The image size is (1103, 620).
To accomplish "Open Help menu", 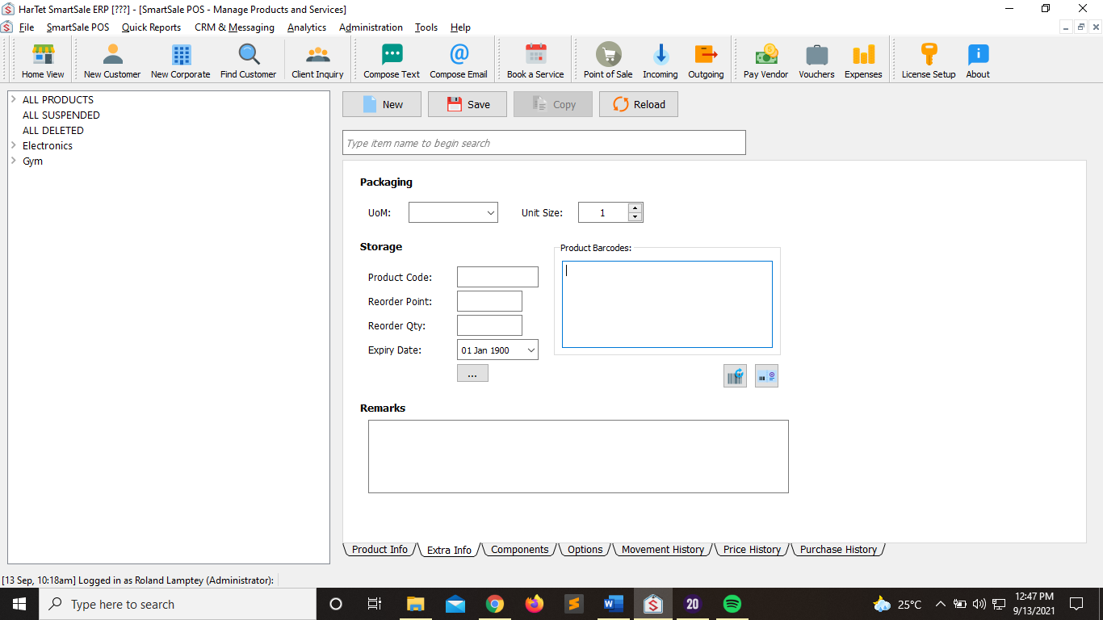I will 460,27.
